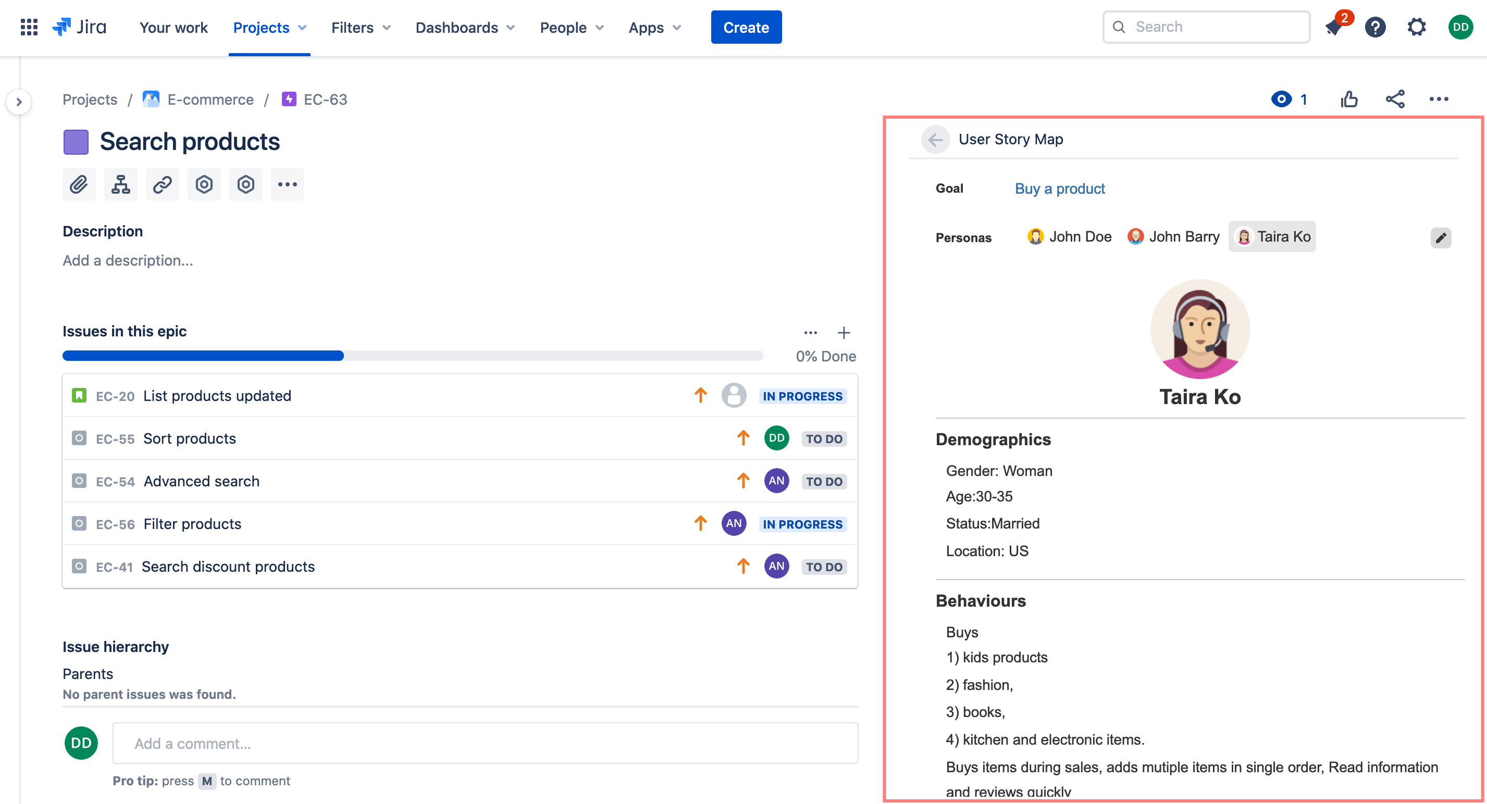The width and height of the screenshot is (1487, 804).
Task: Click the link issue icon
Action: (162, 184)
